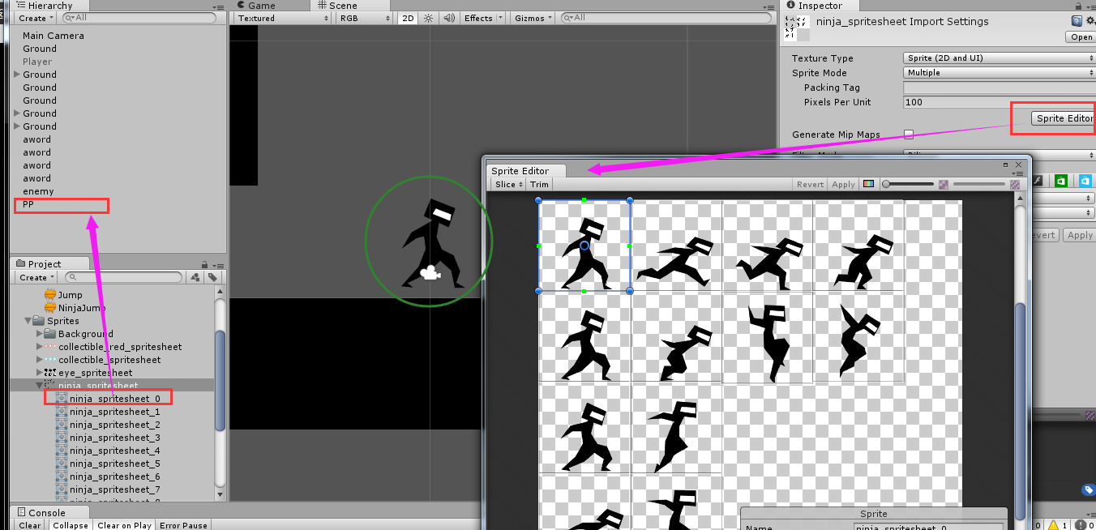Select the first ninja sprite frame thumbnail
Viewport: 1096px width, 530px height.
coord(584,246)
